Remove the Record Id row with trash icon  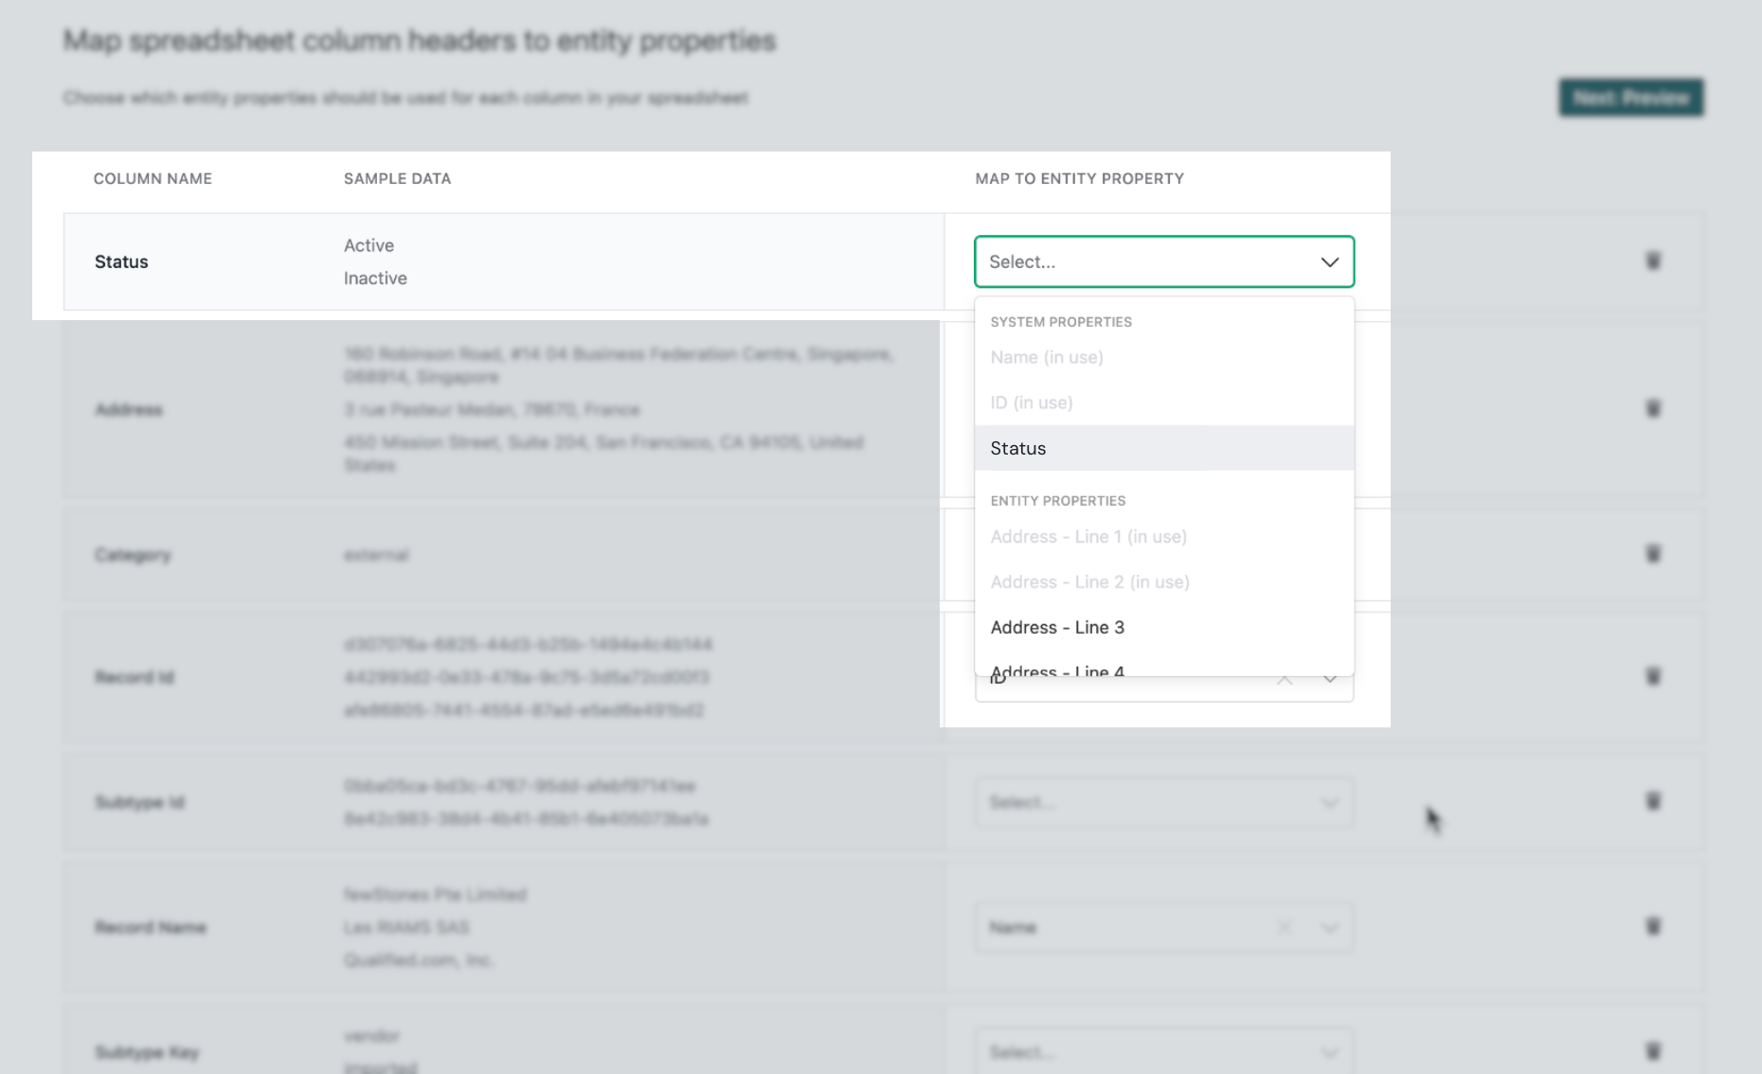[1653, 676]
